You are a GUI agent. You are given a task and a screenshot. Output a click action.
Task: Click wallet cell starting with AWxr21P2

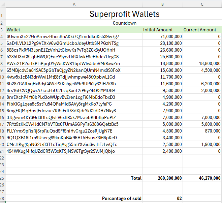pyautogui.click(x=74, y=63)
